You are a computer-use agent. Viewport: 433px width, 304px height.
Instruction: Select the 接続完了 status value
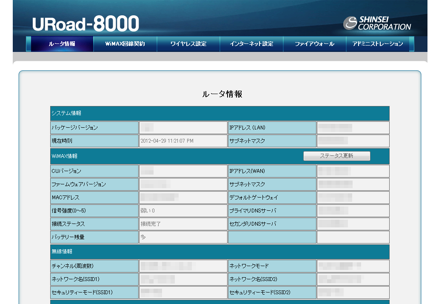pos(151,224)
